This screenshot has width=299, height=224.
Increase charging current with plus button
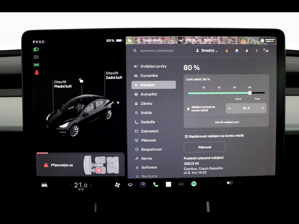263,108
